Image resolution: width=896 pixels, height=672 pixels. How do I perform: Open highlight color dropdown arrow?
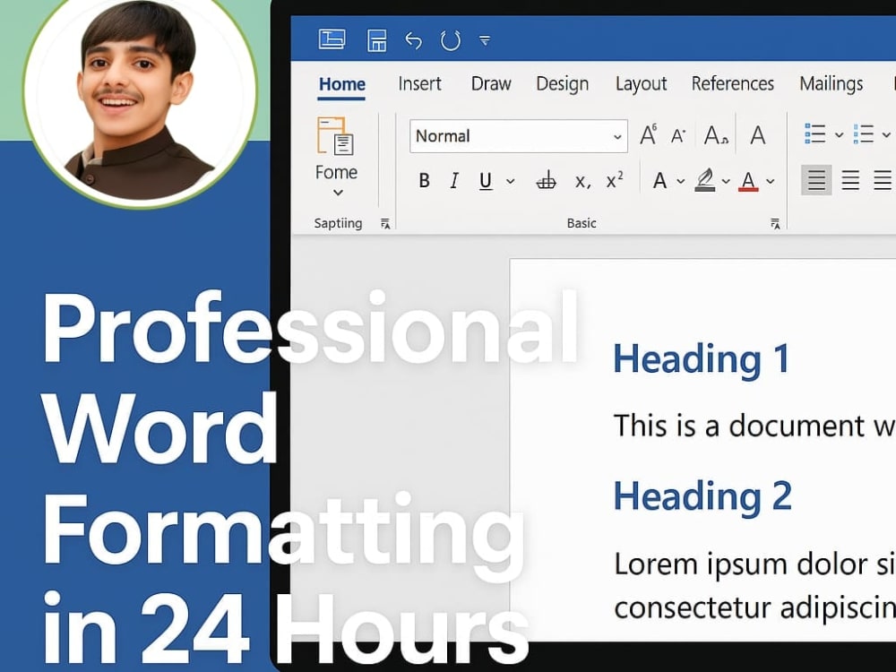(726, 182)
